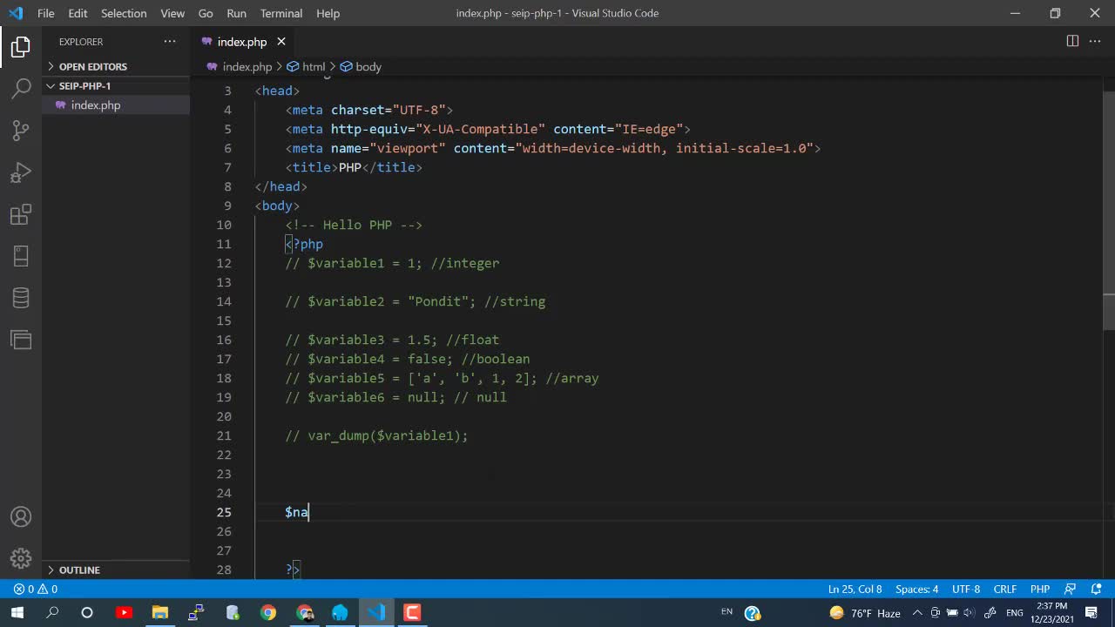Viewport: 1115px width, 627px height.
Task: Click the var_dump($variable1) comment line
Action: pos(376,435)
